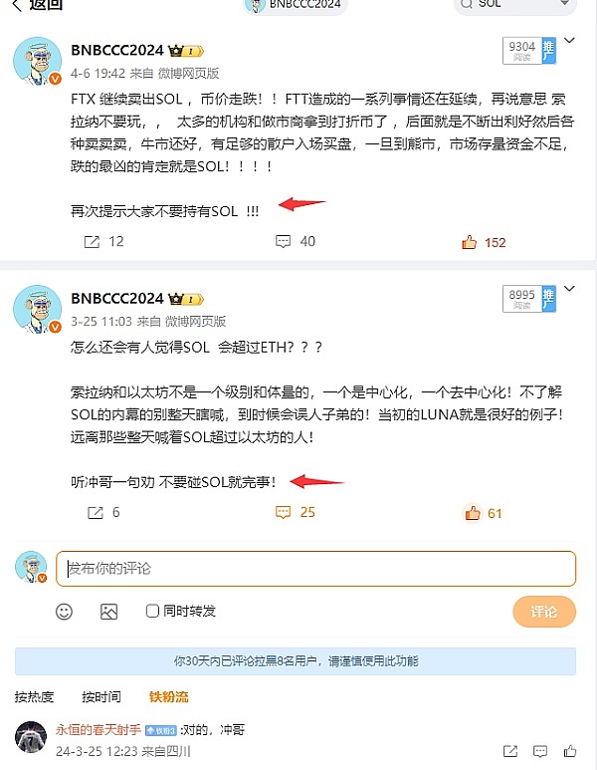
Task: Enable the 同时转发 checkbox
Action: [152, 611]
